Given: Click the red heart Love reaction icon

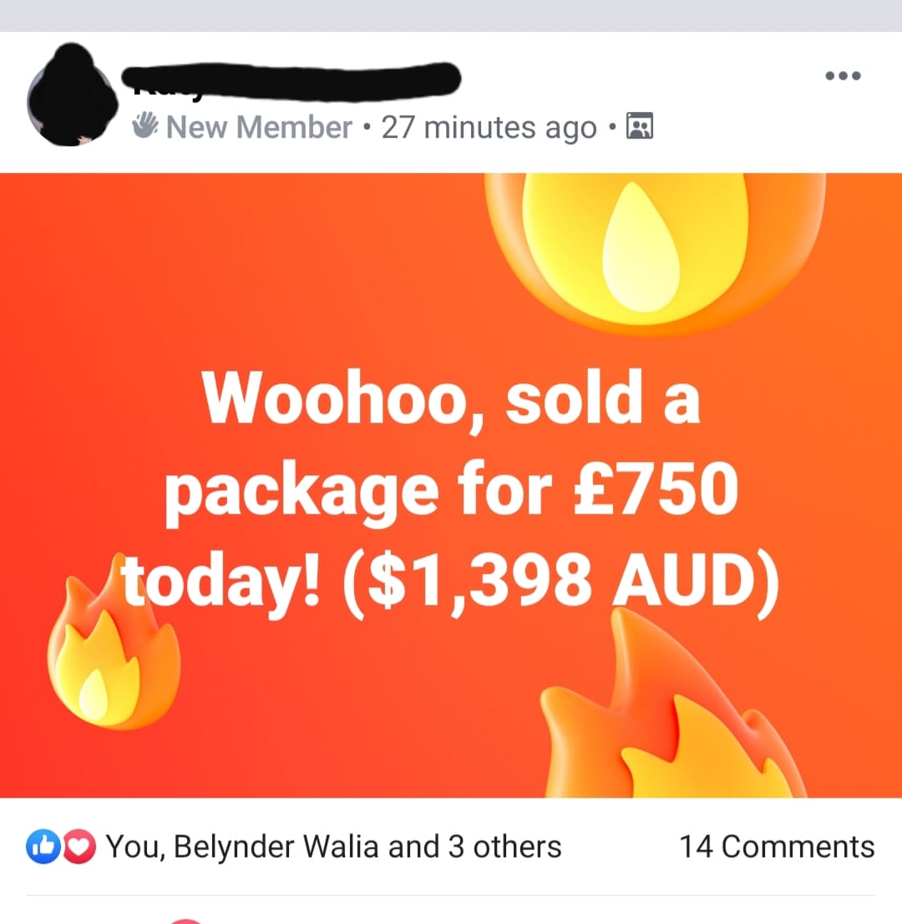Looking at the screenshot, I should [x=79, y=847].
